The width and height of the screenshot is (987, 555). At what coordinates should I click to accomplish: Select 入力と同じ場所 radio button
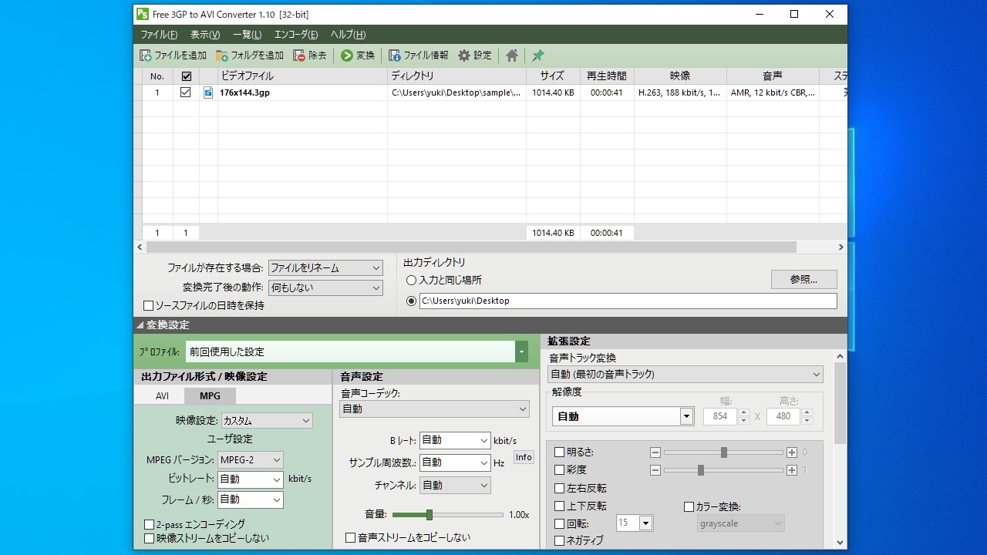411,281
